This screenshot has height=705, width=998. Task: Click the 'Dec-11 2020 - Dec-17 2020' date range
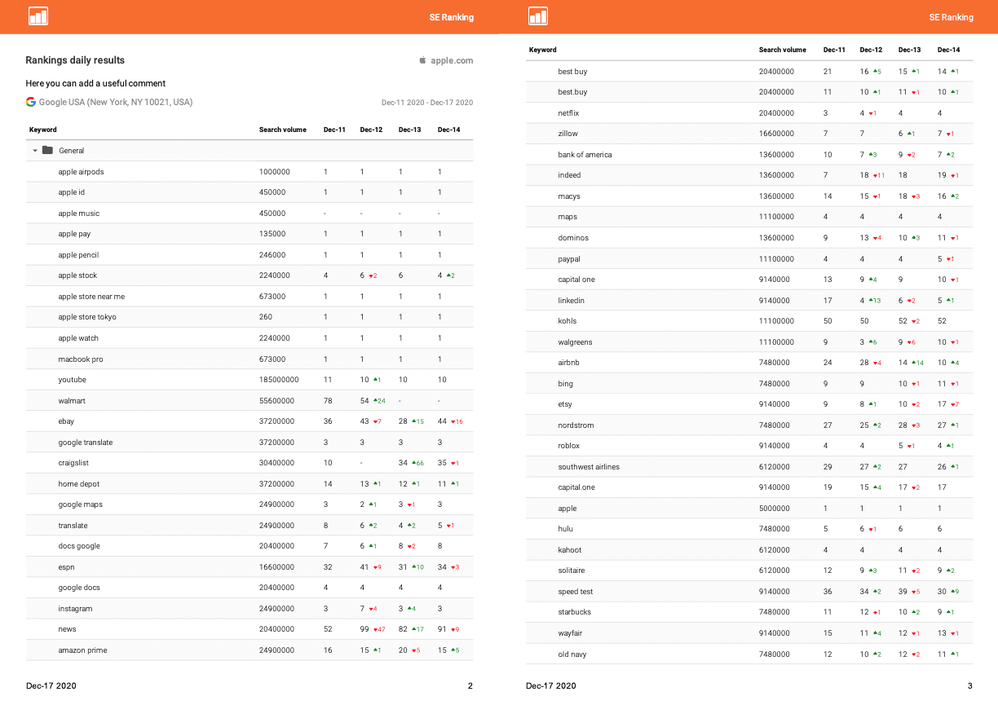(427, 103)
